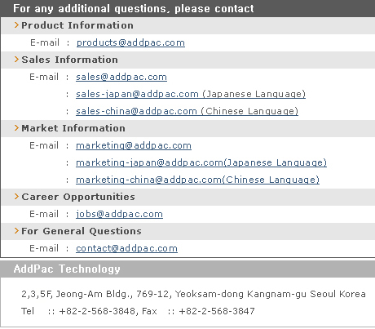This screenshot has height=329, width=375.
Task: Select the sales-japan@addpac.com Japanese Language link
Action: (x=191, y=94)
